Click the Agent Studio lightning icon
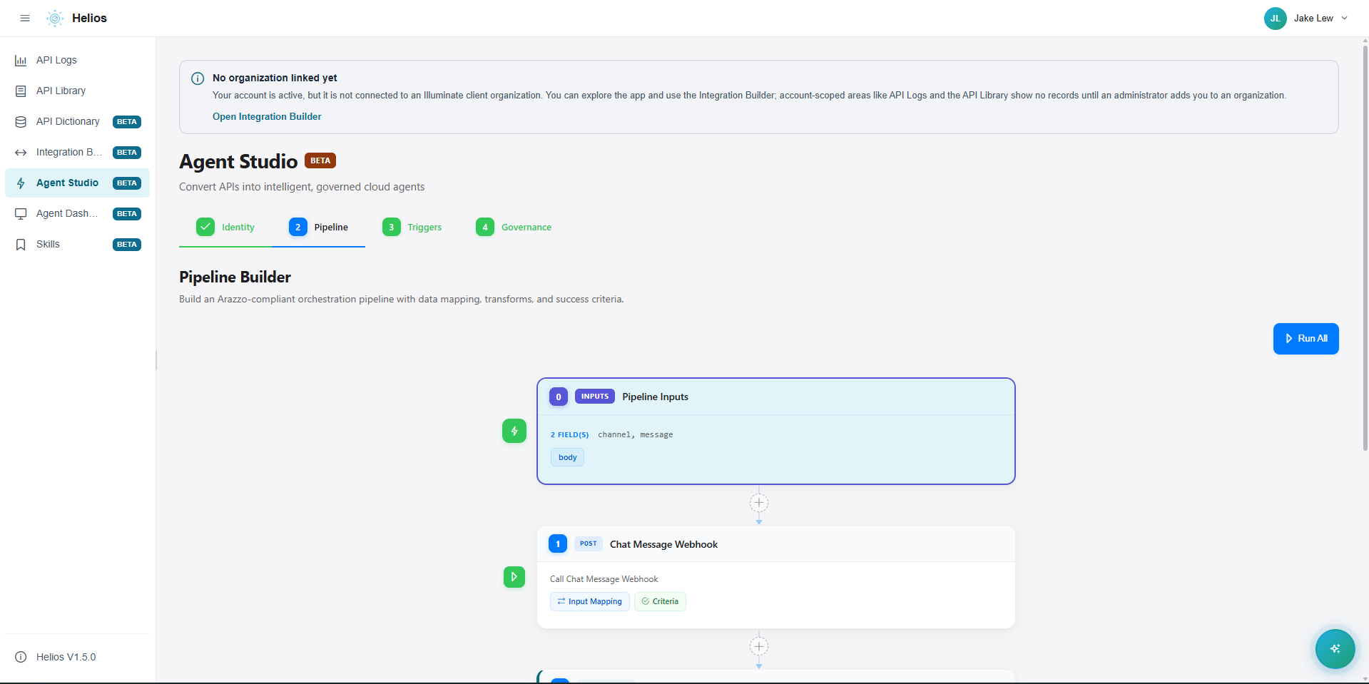Image resolution: width=1369 pixels, height=684 pixels. [x=21, y=183]
